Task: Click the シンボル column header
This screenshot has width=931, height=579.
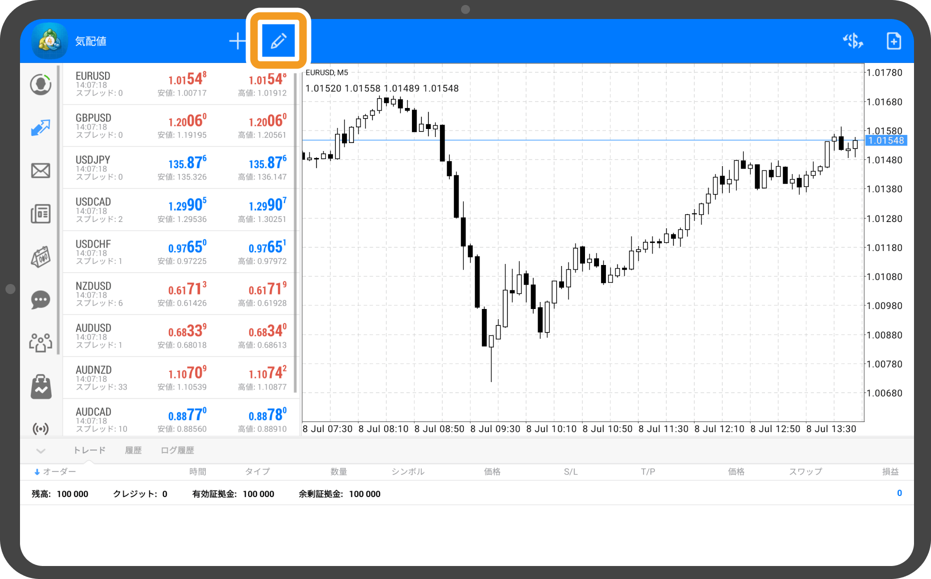Action: [x=408, y=471]
